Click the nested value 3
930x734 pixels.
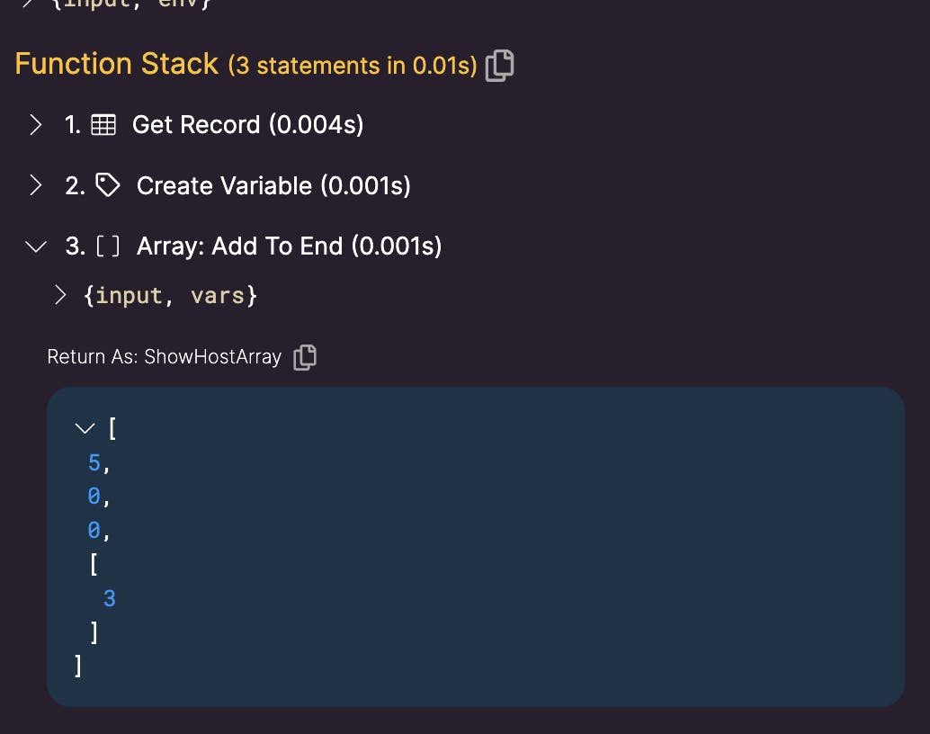[x=109, y=598]
